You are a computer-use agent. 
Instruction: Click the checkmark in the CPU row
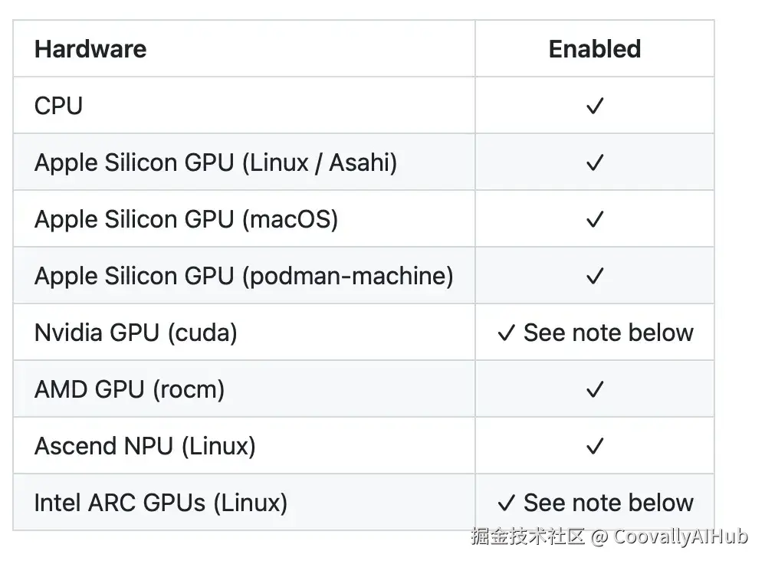[594, 106]
